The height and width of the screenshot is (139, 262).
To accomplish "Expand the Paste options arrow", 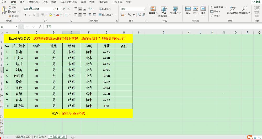I will [x=4, y=16].
